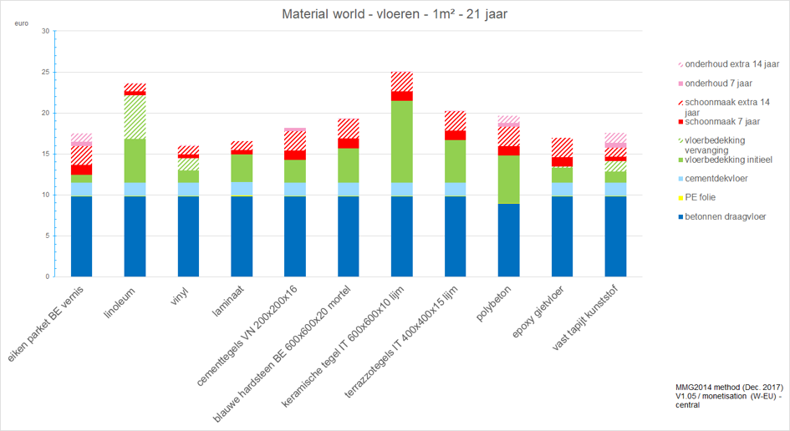
Task: Click legend label 'onderhoud extra 14 jaar'
Action: pyautogui.click(x=732, y=64)
